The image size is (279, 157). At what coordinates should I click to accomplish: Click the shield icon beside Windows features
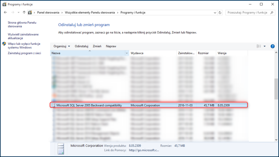4,44
